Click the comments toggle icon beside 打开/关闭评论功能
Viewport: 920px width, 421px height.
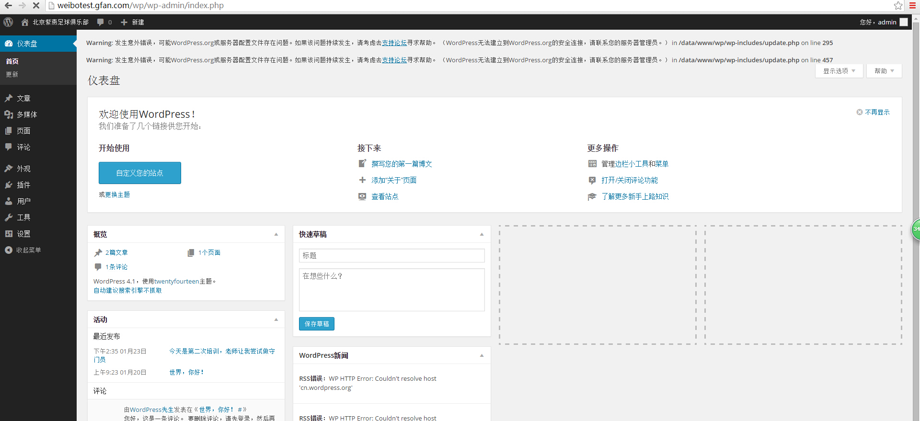592,180
